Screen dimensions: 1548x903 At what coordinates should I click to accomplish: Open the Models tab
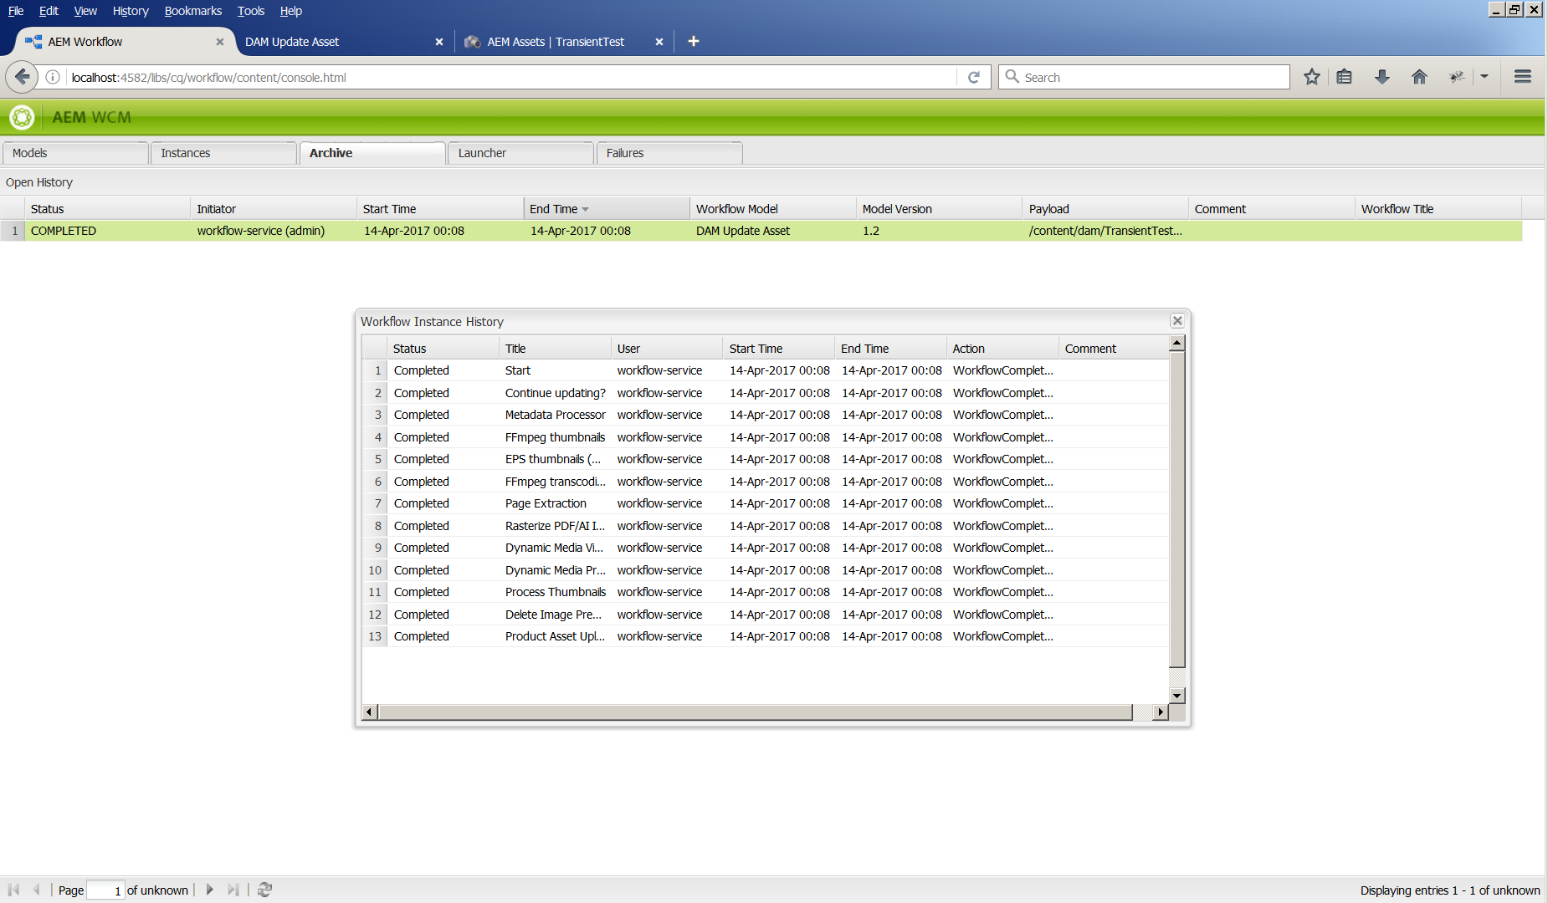point(74,153)
